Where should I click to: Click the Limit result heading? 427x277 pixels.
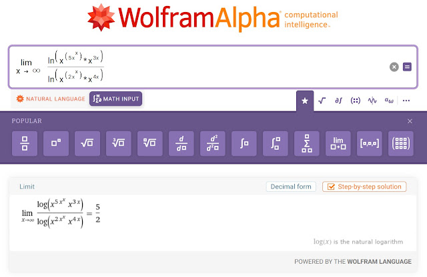pos(27,186)
